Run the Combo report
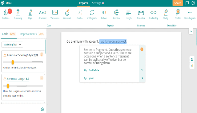The width and height of the screenshot is (197, 113). (79, 14)
